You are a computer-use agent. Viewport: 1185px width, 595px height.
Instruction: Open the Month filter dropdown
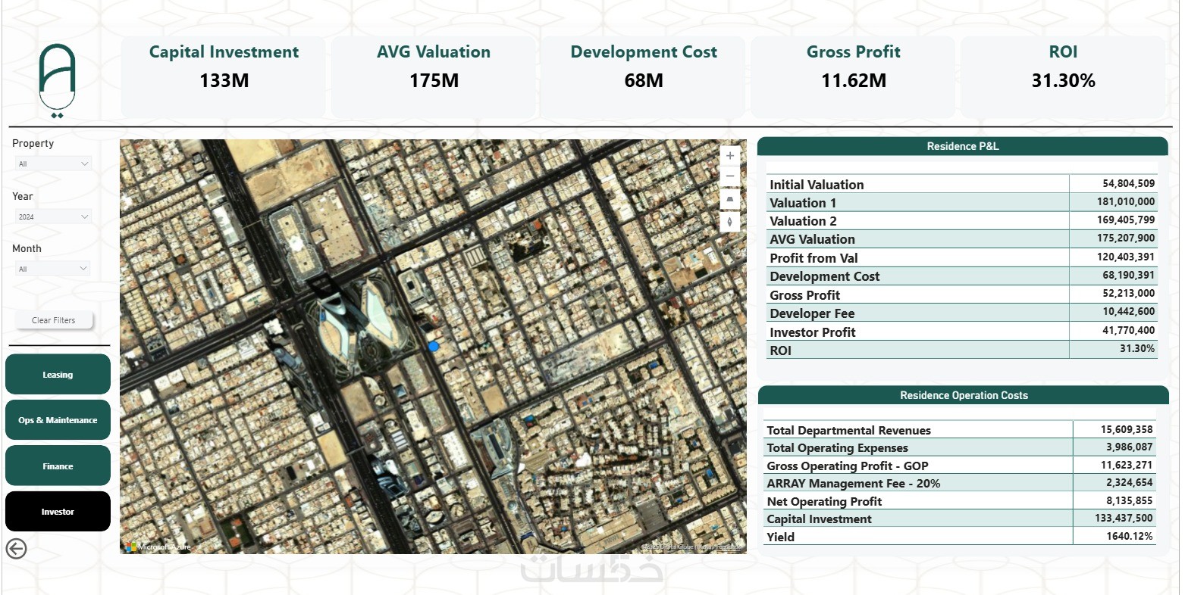[x=53, y=269]
